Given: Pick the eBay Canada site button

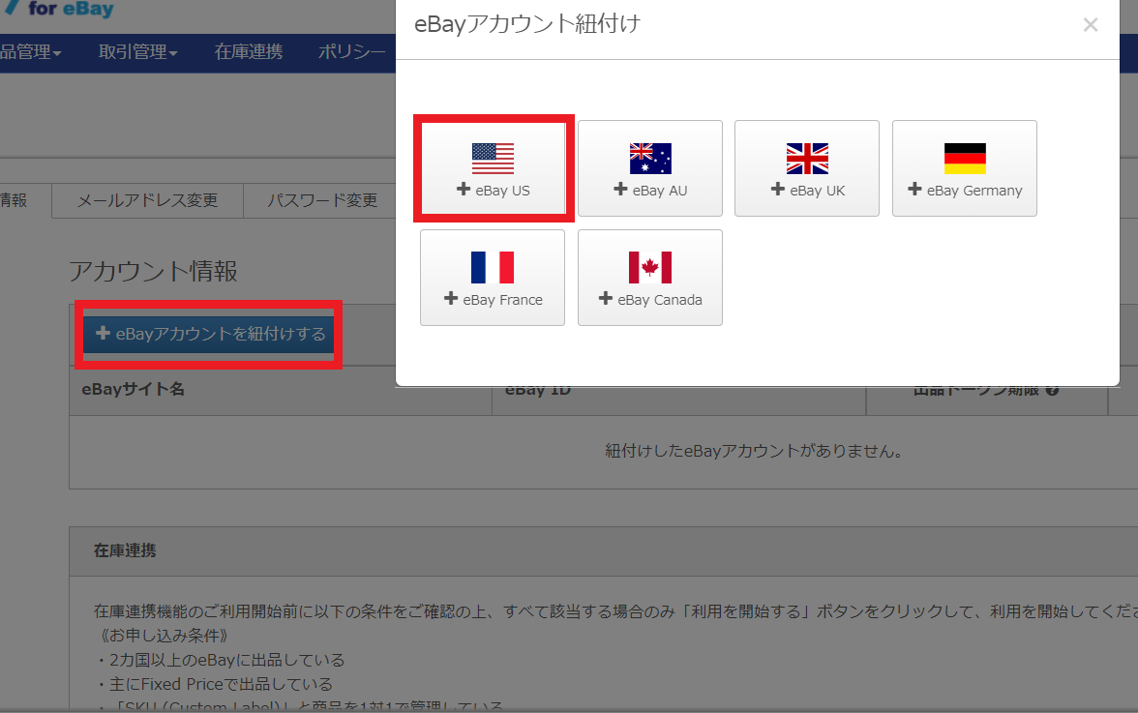Looking at the screenshot, I should pyautogui.click(x=650, y=278).
